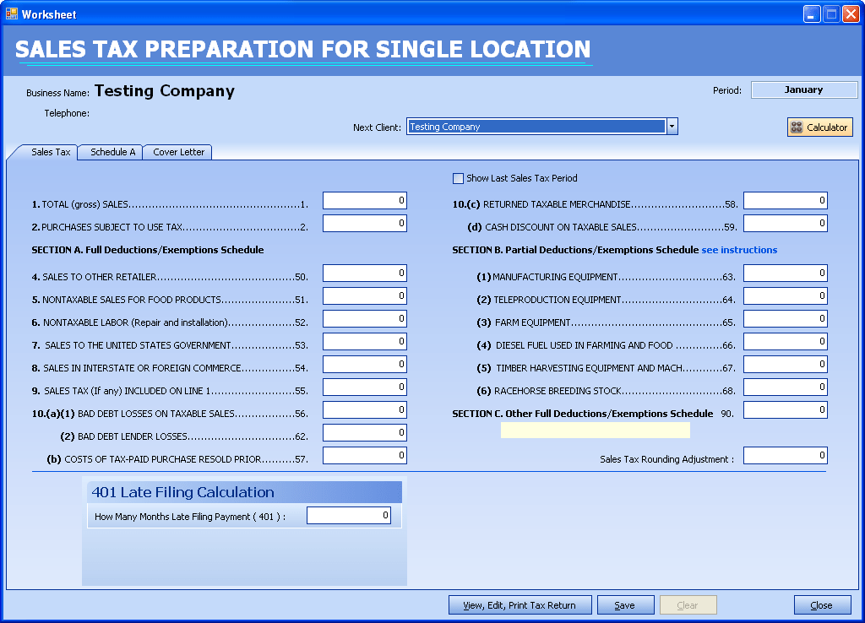
Task: Focus Interstate or Foreign Commerce field
Action: pyautogui.click(x=365, y=365)
